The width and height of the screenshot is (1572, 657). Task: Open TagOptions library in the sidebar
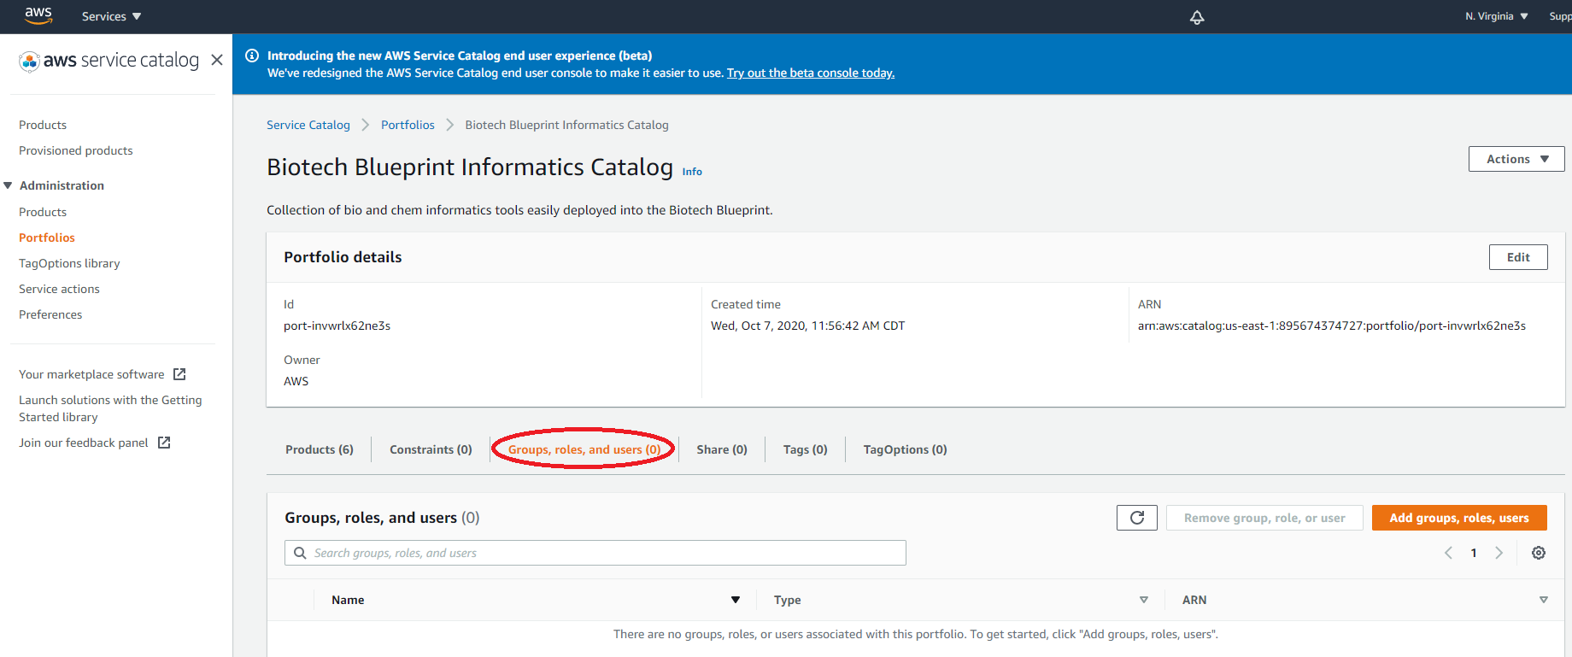pyautogui.click(x=69, y=263)
